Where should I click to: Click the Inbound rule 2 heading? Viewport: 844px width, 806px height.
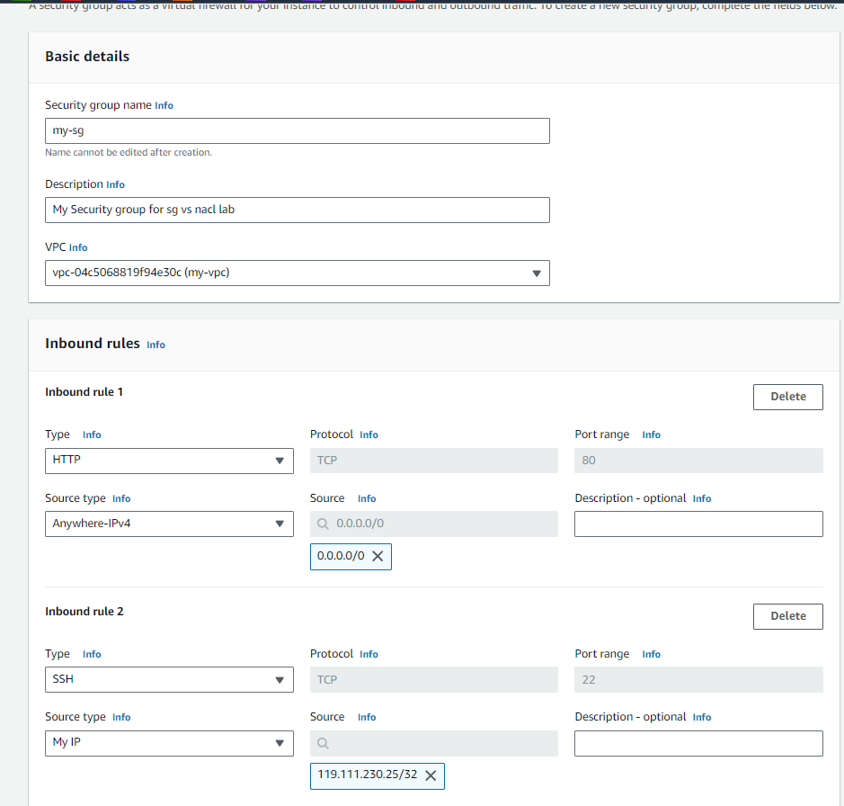(x=84, y=612)
